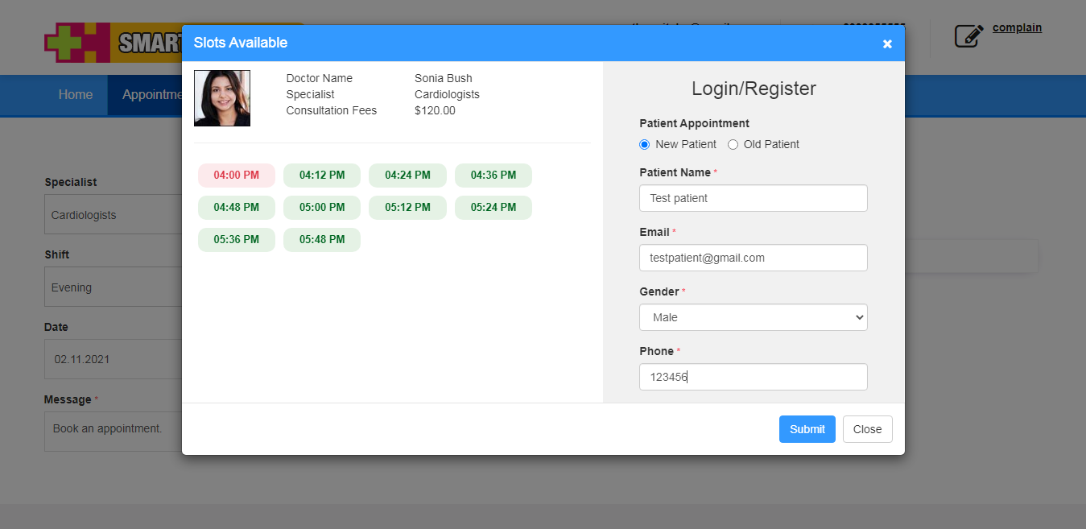Select the New Patient radio button
This screenshot has width=1086, height=529.
[x=644, y=145]
